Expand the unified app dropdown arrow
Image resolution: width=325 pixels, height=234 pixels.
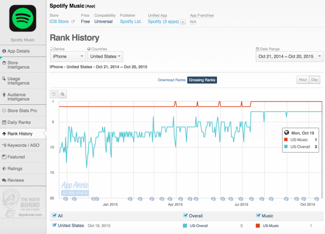click(183, 22)
